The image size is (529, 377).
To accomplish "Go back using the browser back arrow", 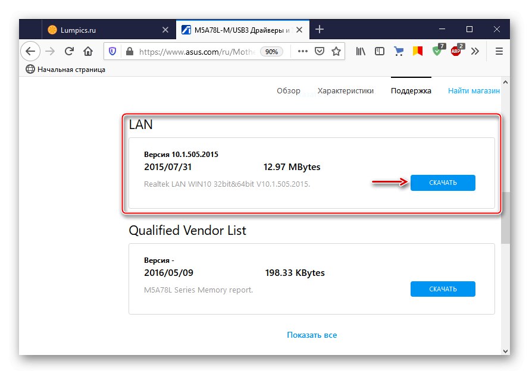I will [30, 51].
